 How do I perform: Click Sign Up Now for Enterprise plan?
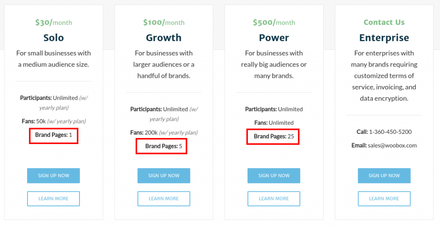point(384,175)
